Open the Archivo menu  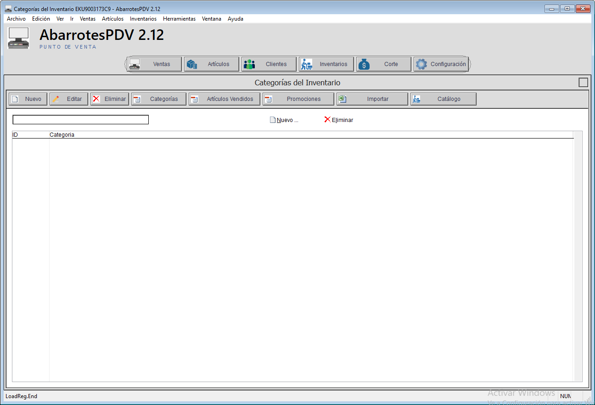[16, 19]
